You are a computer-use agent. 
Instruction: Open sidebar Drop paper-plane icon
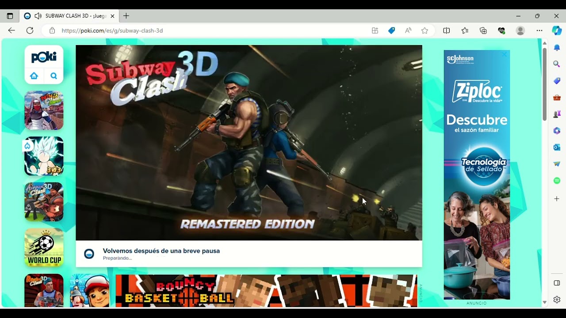(x=557, y=164)
